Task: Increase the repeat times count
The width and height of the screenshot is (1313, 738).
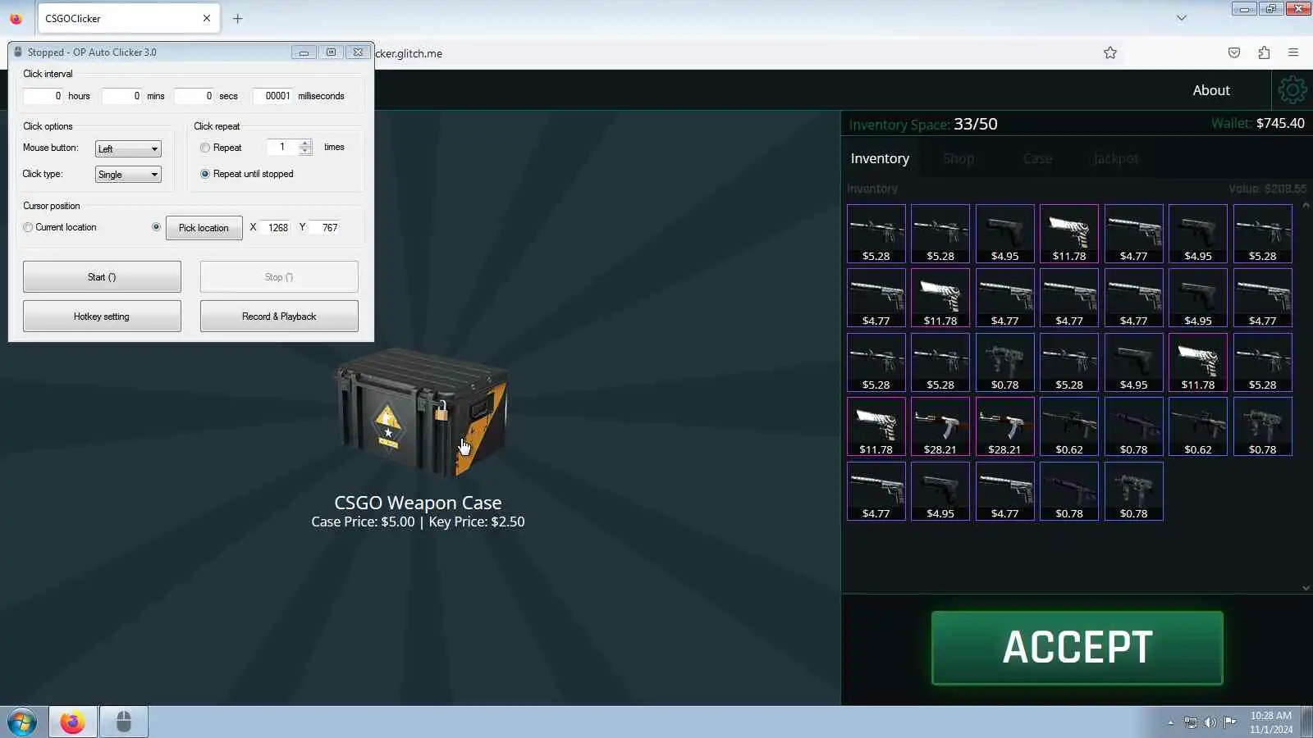Action: [x=305, y=143]
